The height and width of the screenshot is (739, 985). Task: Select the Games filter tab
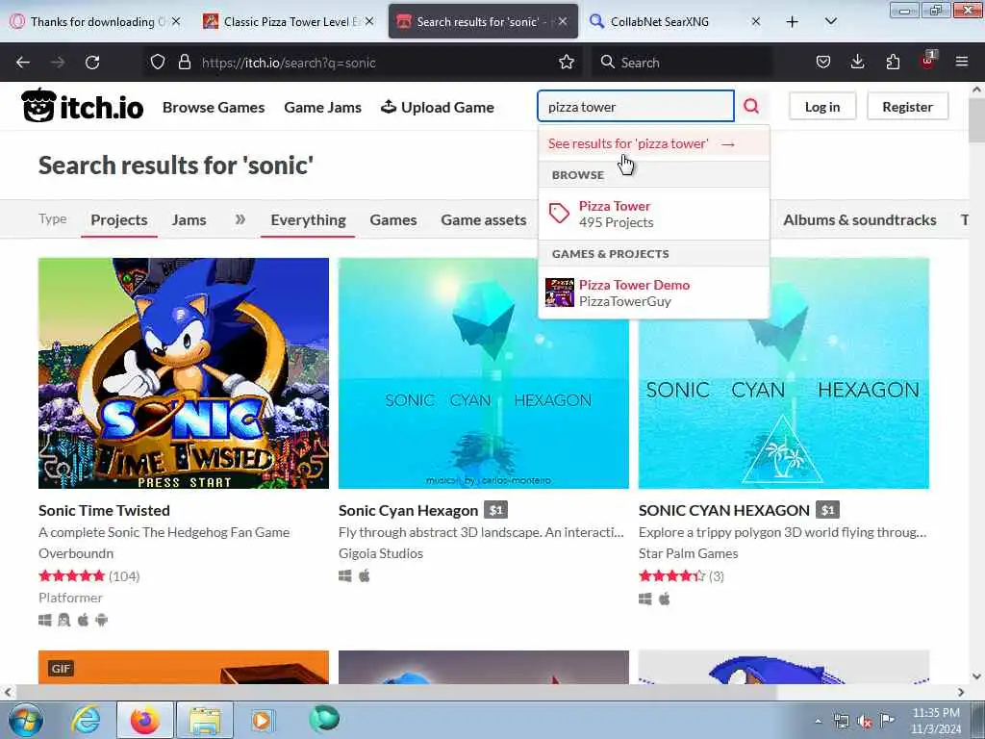pos(393,220)
